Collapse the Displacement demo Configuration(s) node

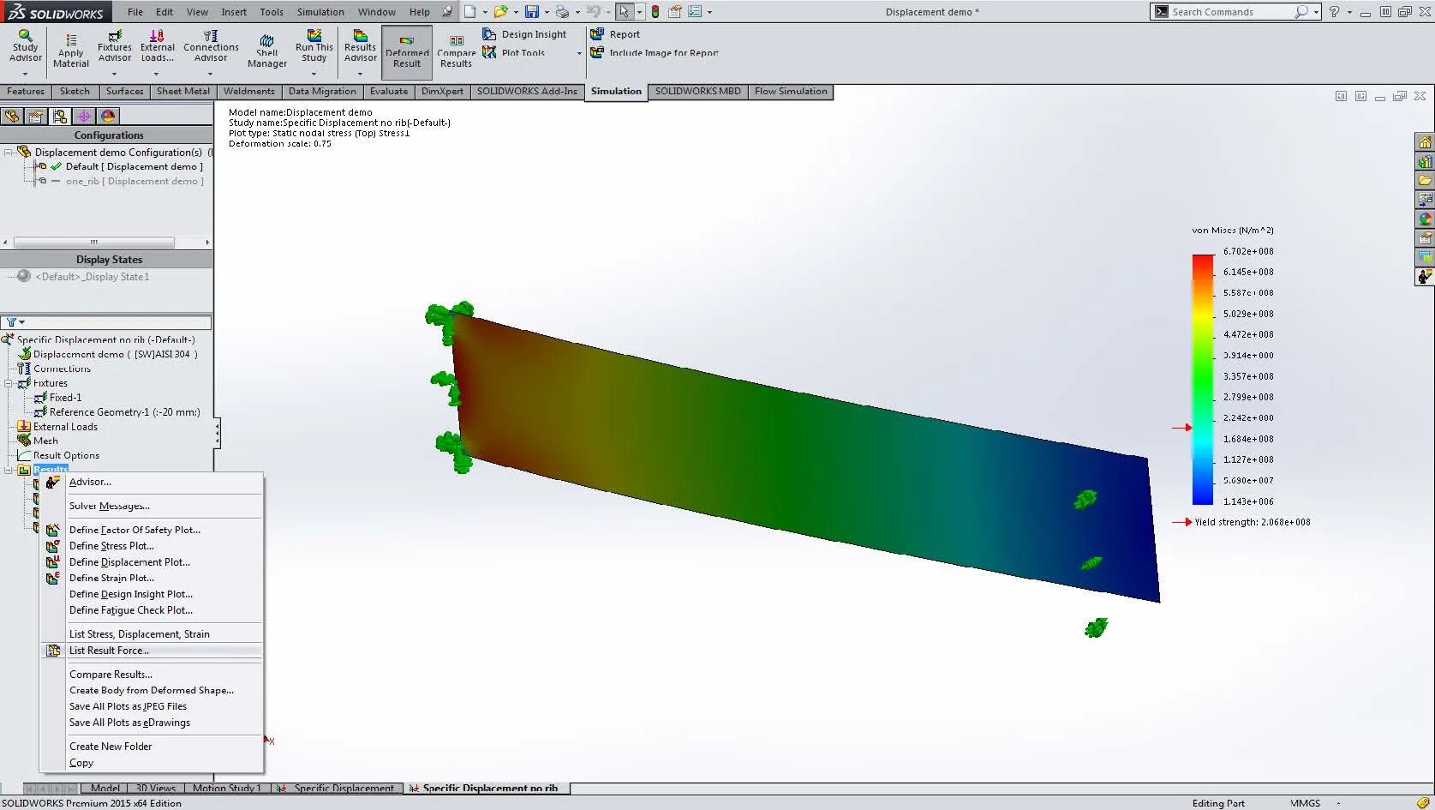click(9, 152)
